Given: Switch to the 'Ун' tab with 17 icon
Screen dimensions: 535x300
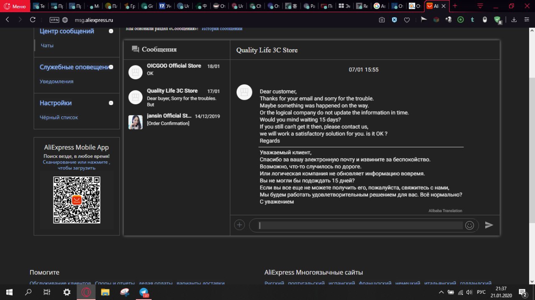Looking at the screenshot, I should (x=165, y=6).
